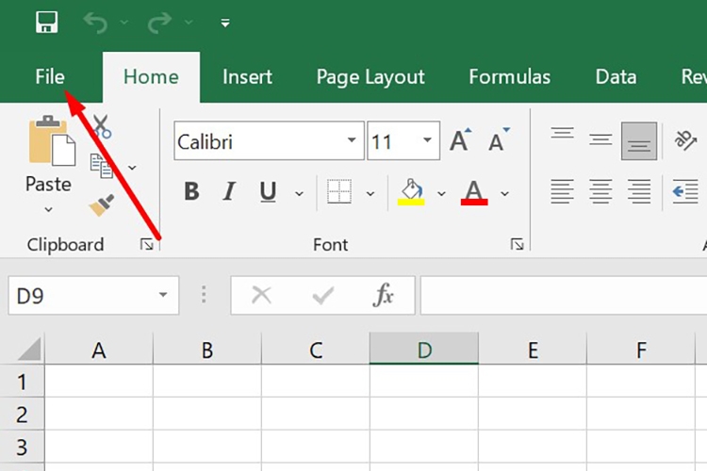Click the Paste clipboard icon
The height and width of the screenshot is (471, 707).
click(52, 140)
